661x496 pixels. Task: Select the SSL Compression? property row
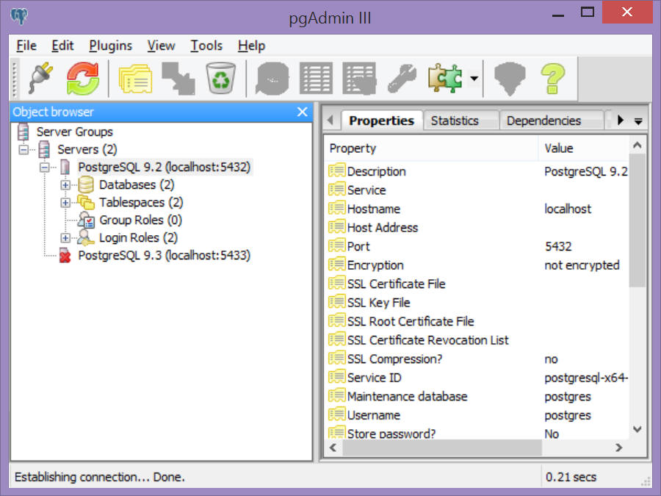pyautogui.click(x=477, y=359)
